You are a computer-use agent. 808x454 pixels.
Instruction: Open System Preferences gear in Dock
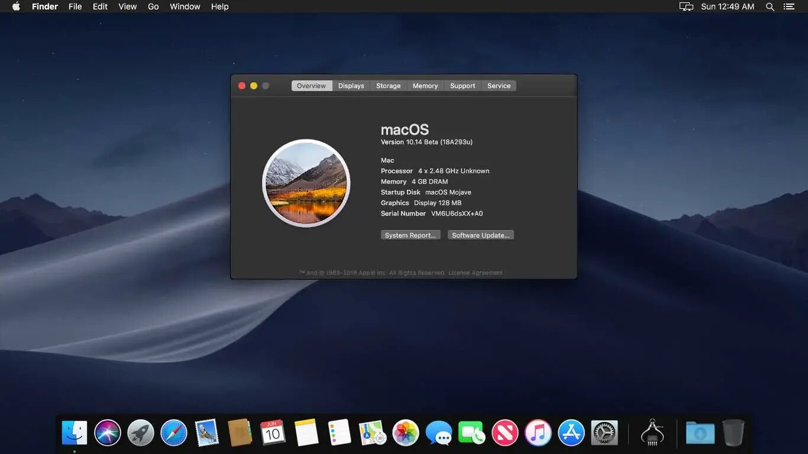tap(605, 433)
